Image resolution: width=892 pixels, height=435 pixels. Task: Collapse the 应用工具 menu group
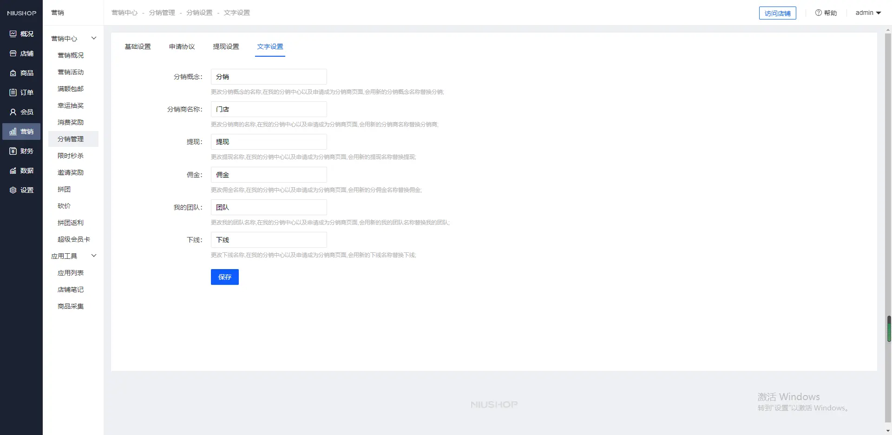coord(93,256)
